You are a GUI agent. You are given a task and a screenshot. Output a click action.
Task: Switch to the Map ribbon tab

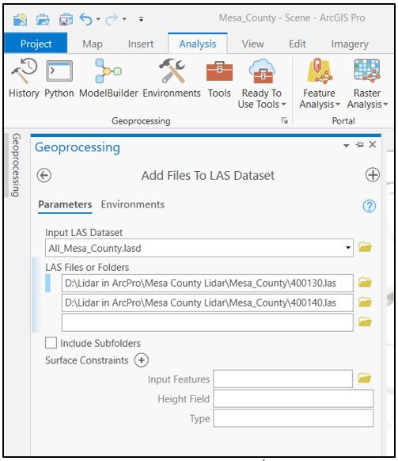93,44
